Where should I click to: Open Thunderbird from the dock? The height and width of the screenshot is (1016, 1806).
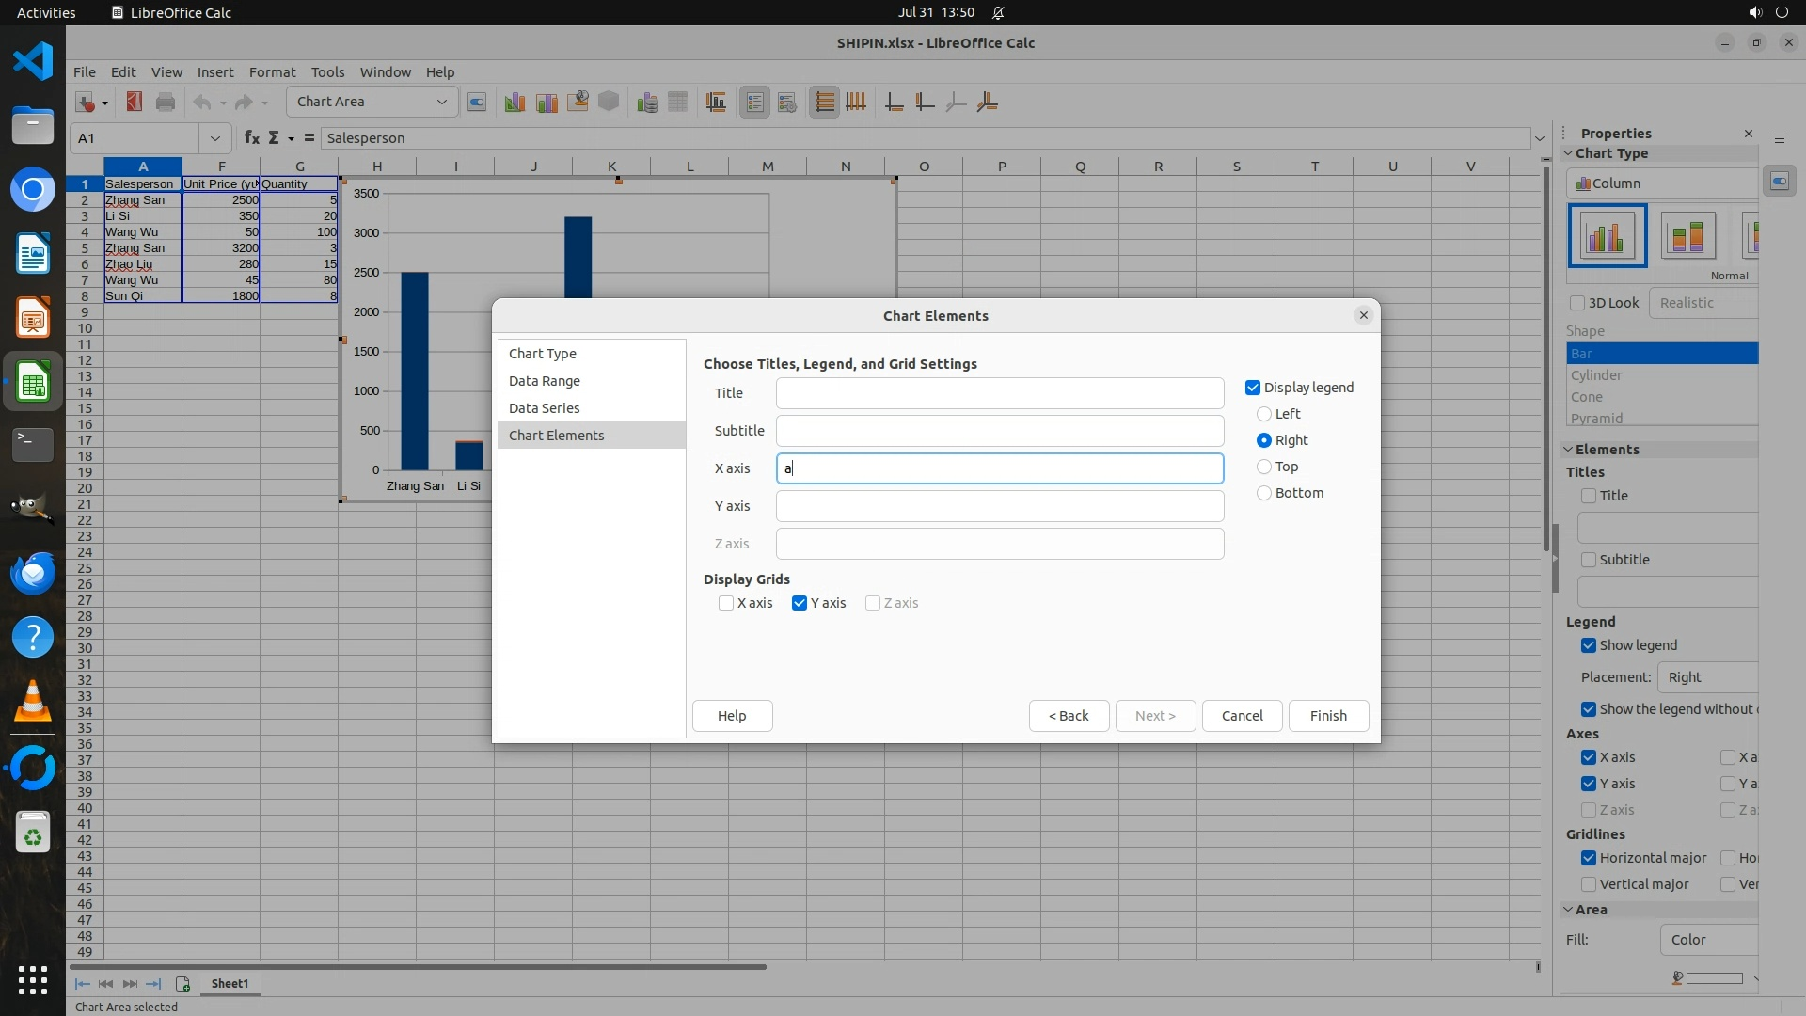(x=33, y=573)
